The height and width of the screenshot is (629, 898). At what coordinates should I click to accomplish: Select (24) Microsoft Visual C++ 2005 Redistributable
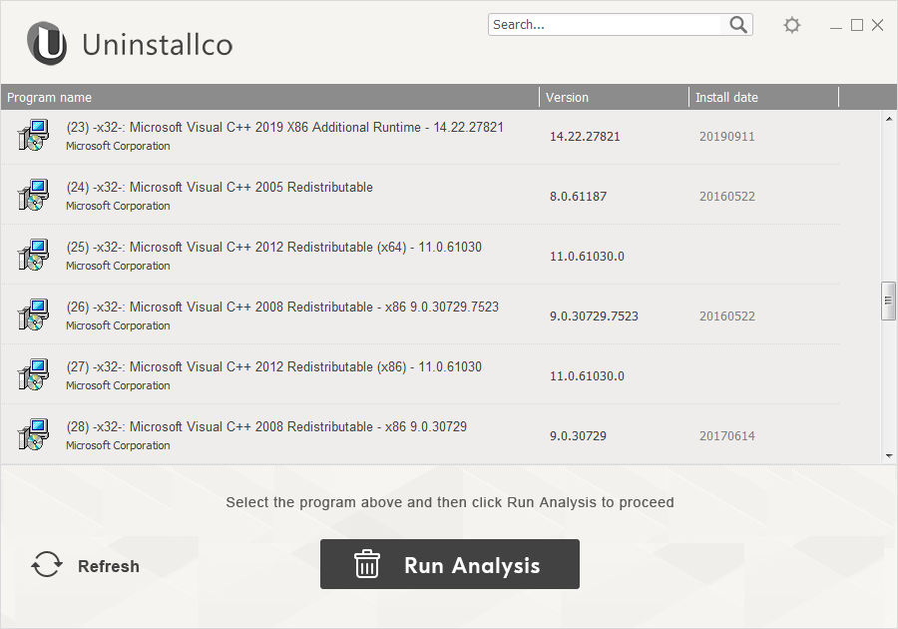pyautogui.click(x=420, y=195)
